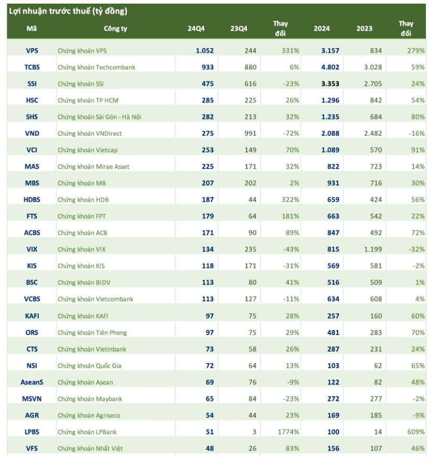Click ticker code MAS
429x457 pixels.
pos(32,167)
